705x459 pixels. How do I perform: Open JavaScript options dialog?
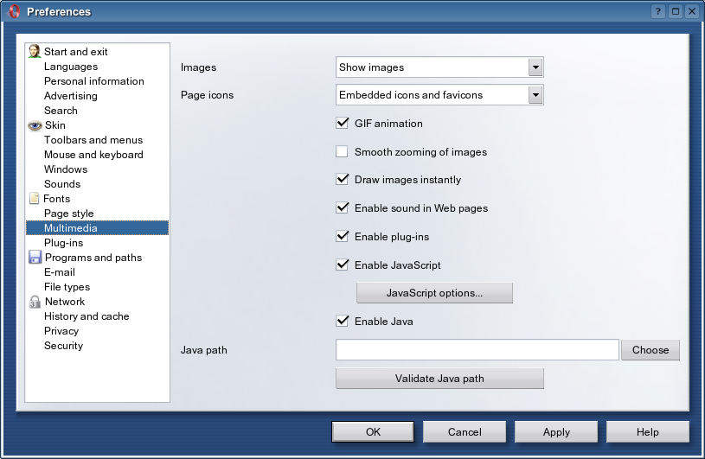coord(434,293)
